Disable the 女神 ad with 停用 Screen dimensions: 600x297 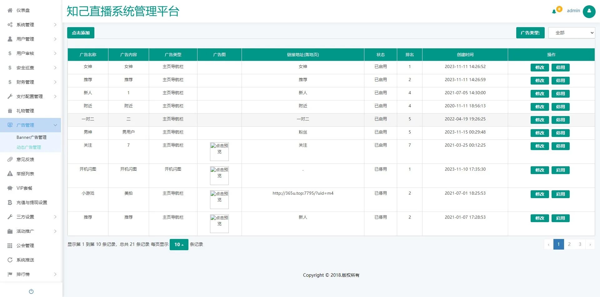pyautogui.click(x=560, y=67)
